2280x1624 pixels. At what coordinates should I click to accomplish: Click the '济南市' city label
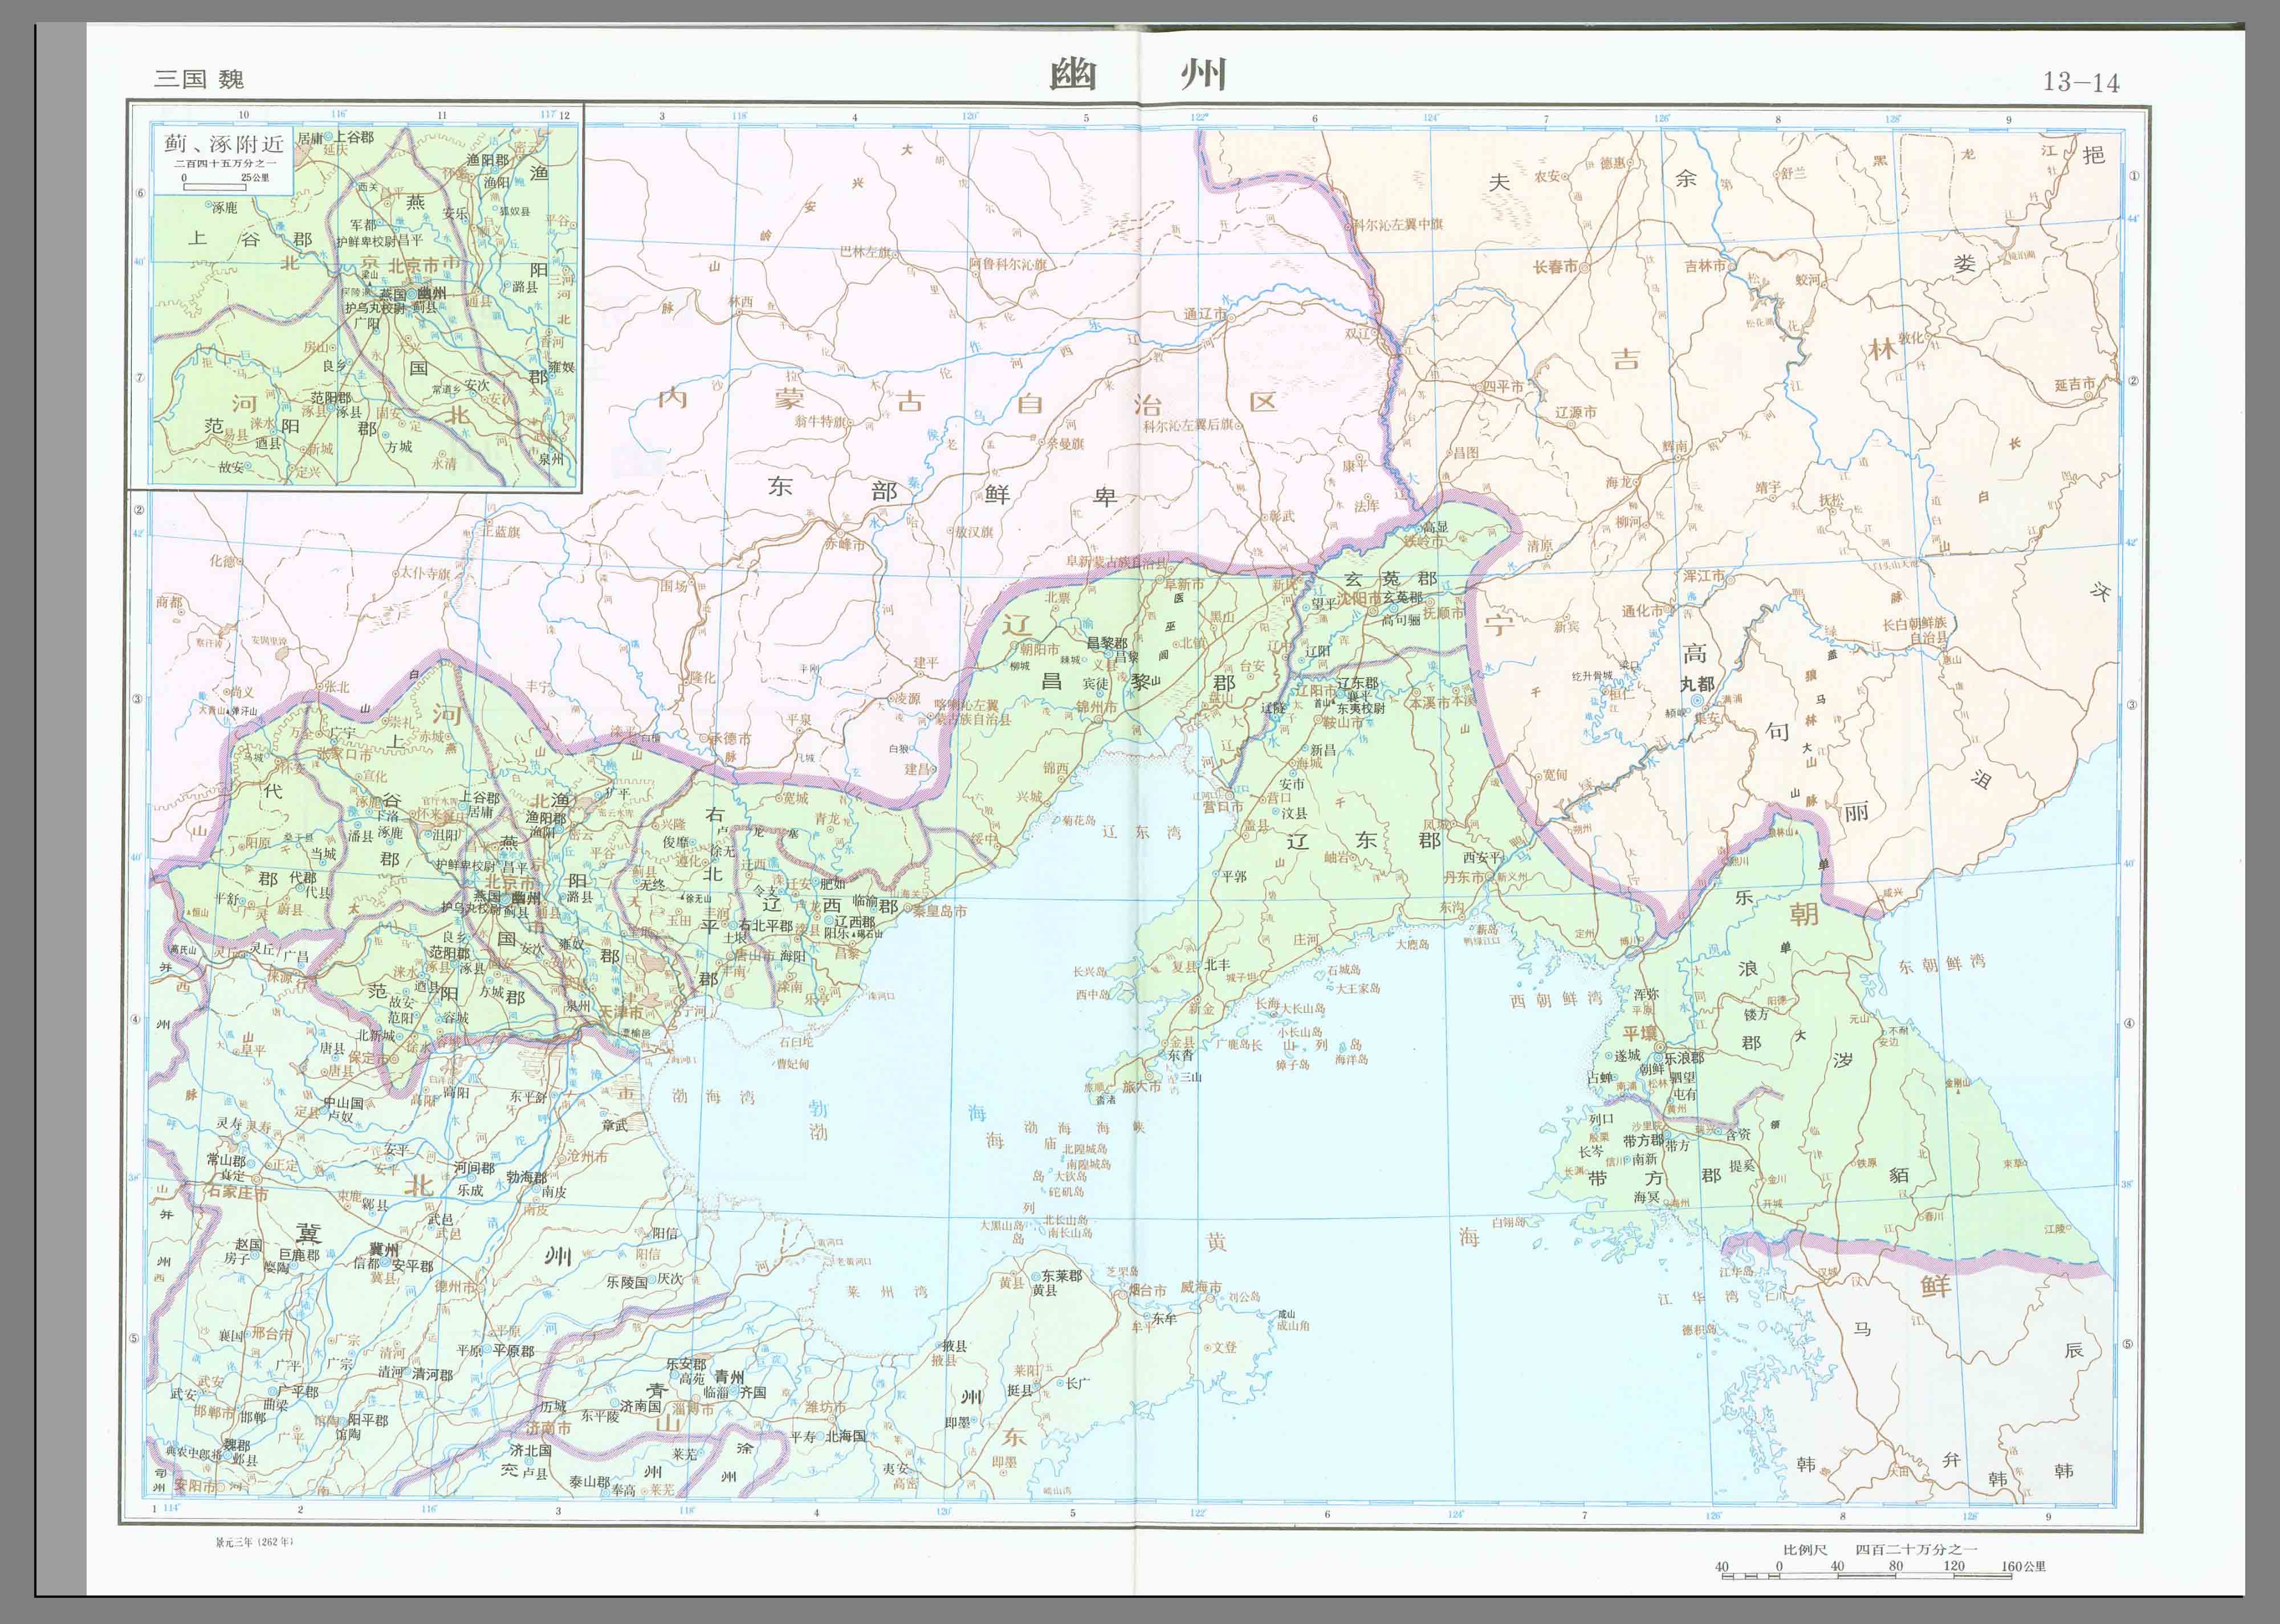coord(548,1428)
